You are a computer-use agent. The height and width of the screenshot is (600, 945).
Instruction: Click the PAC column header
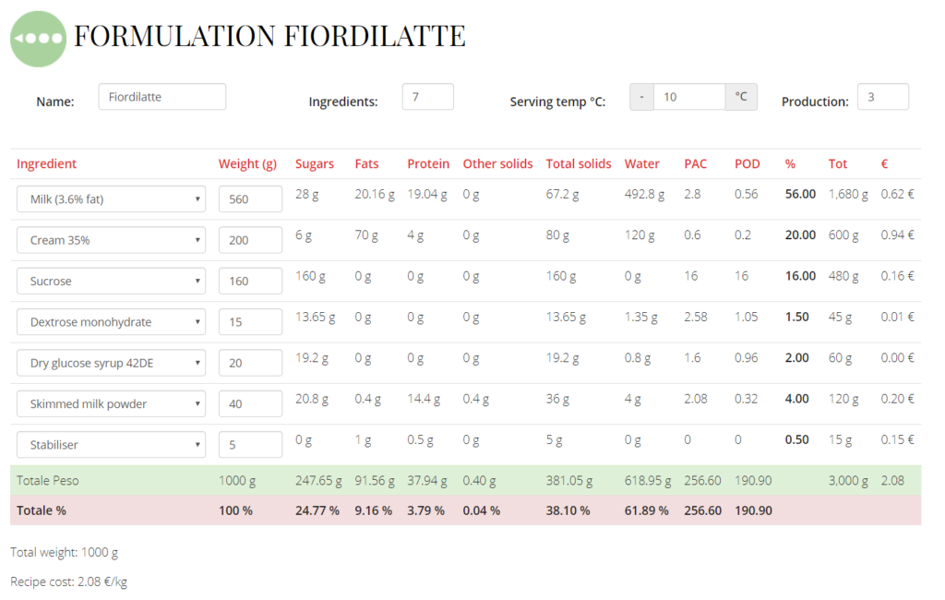696,164
